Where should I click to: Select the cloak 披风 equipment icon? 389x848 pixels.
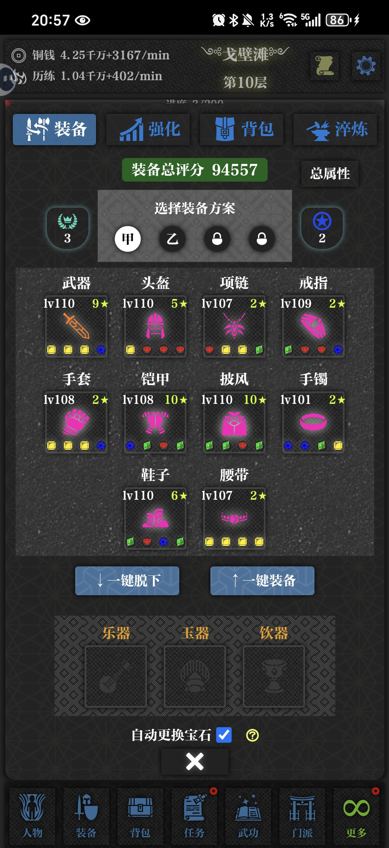[x=234, y=422]
